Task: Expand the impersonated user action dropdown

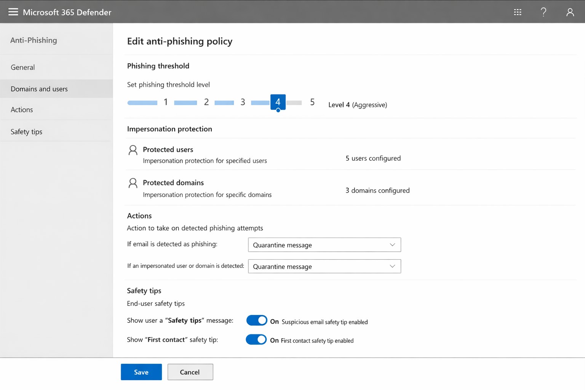Action: point(324,266)
